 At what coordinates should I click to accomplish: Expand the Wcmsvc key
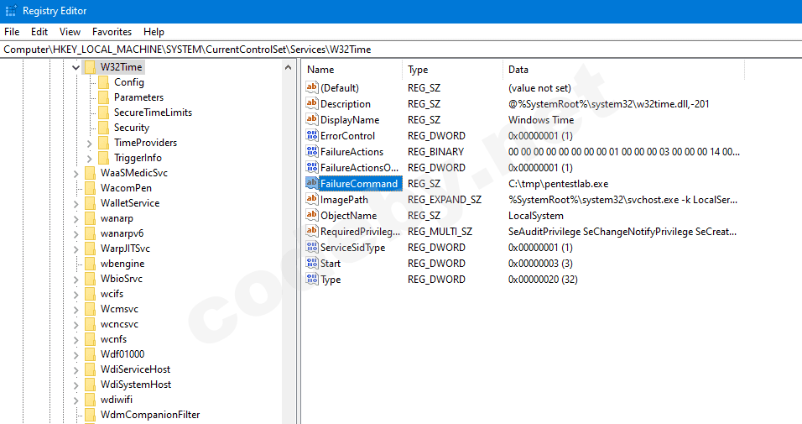tap(76, 309)
